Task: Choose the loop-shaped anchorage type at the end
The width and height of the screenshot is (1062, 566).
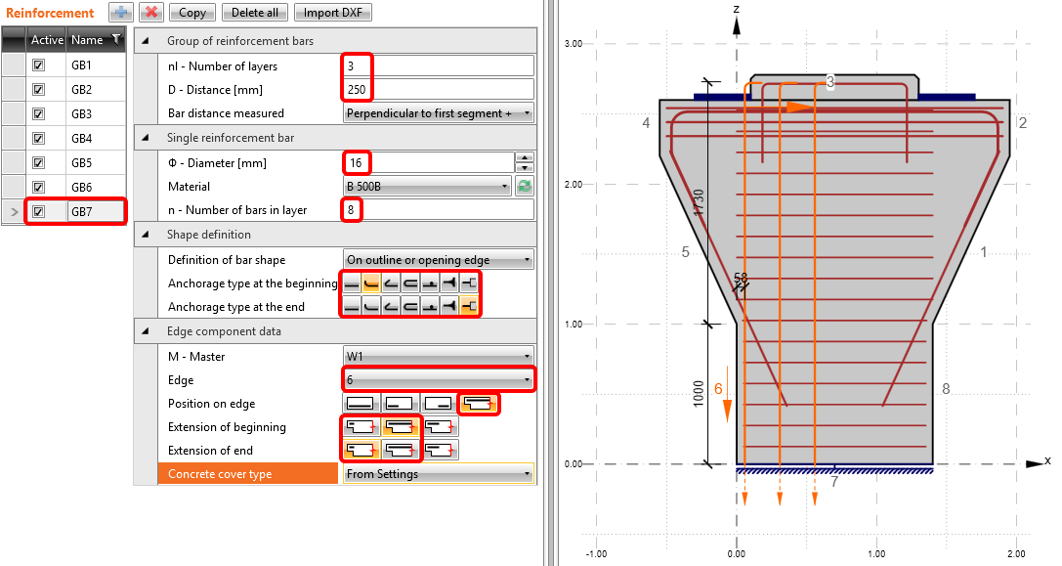Action: (410, 307)
